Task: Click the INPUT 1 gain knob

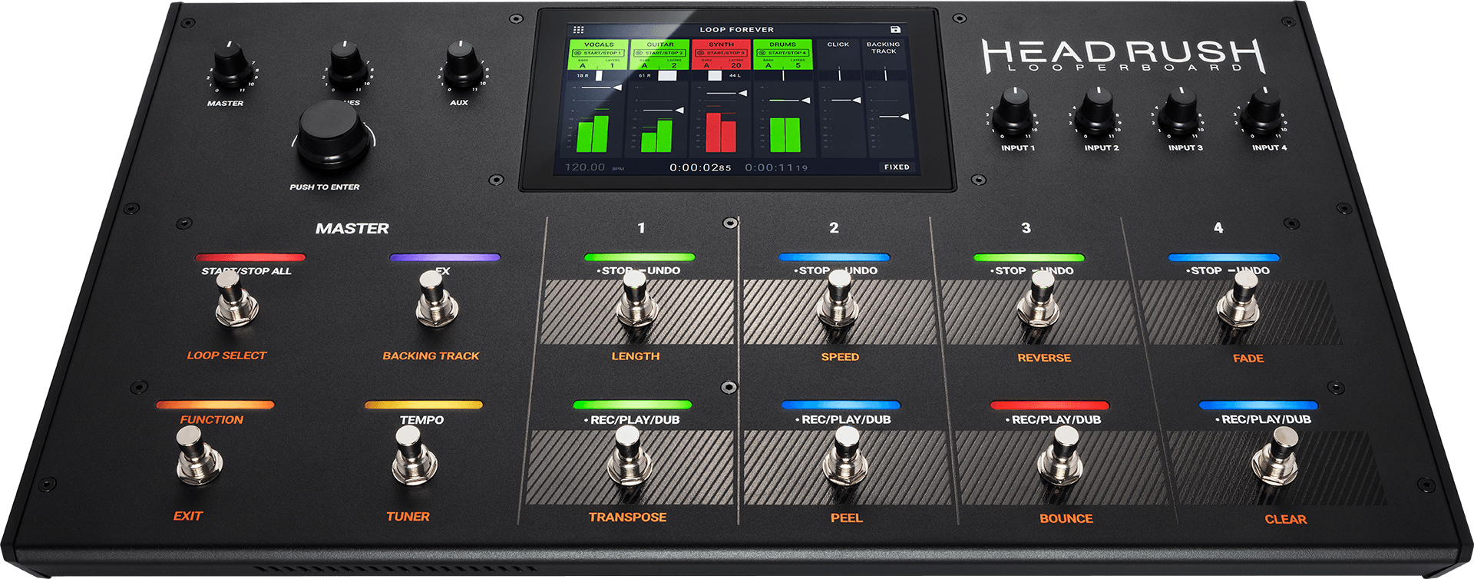Action: [x=1014, y=112]
